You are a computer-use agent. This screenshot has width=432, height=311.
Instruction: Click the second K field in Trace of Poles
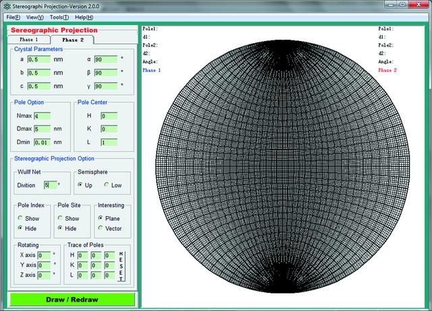96,265
